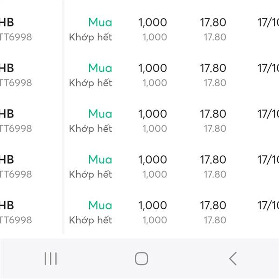Tap the Android recent apps icon
Image resolution: width=279 pixels, height=279 pixels.
pyautogui.click(x=50, y=259)
